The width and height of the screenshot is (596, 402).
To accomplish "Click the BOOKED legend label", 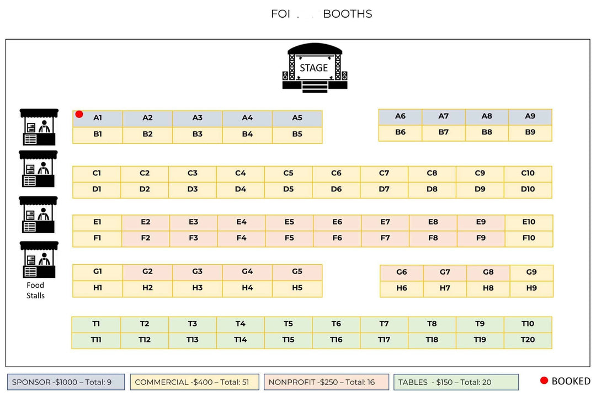I will (571, 381).
